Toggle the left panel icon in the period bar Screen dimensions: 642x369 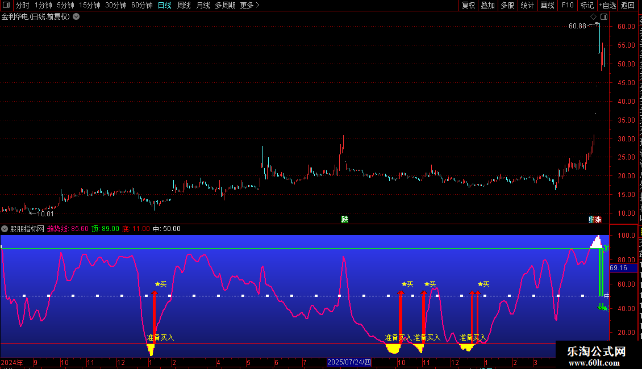click(6, 5)
